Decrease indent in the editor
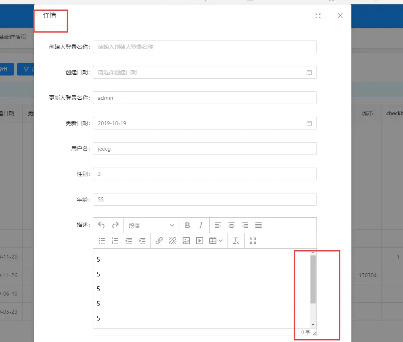Screen dimensions: 403x342 click(129, 241)
